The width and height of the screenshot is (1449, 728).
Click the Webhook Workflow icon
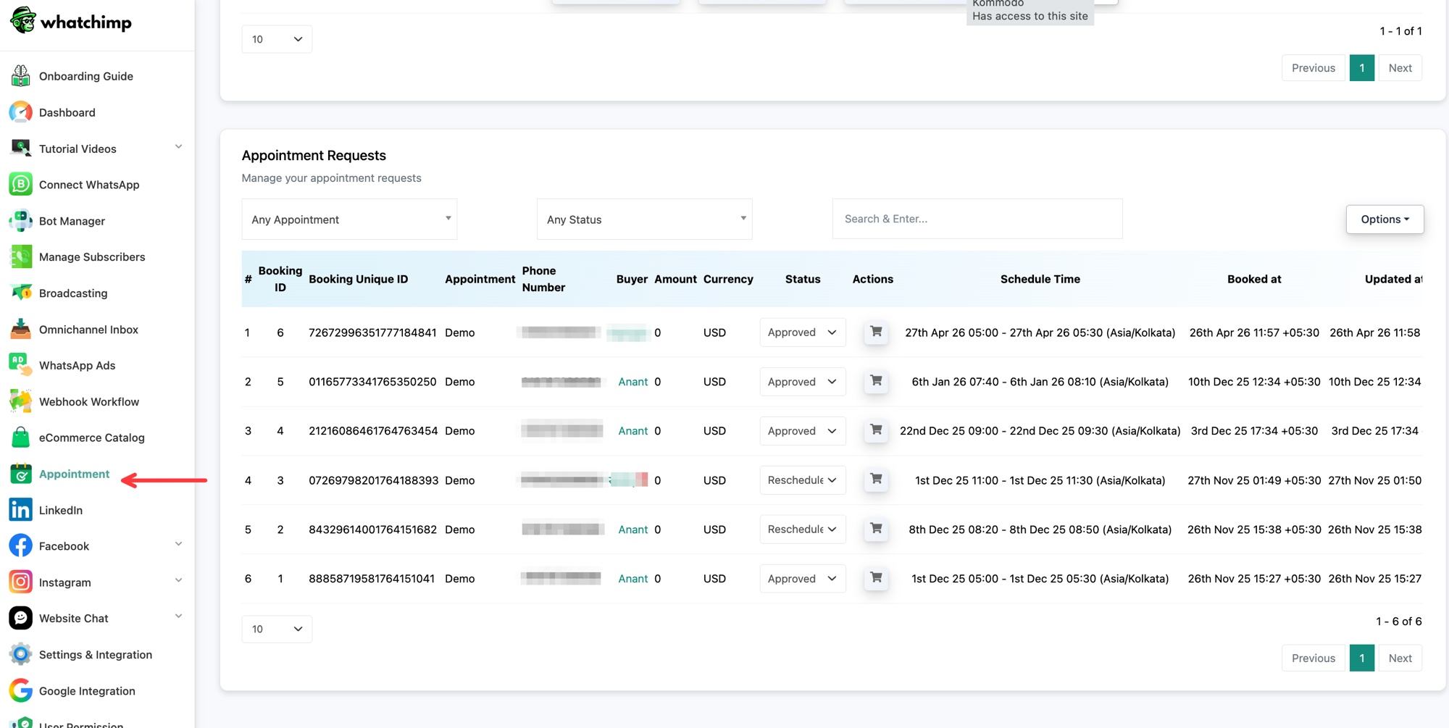(21, 401)
